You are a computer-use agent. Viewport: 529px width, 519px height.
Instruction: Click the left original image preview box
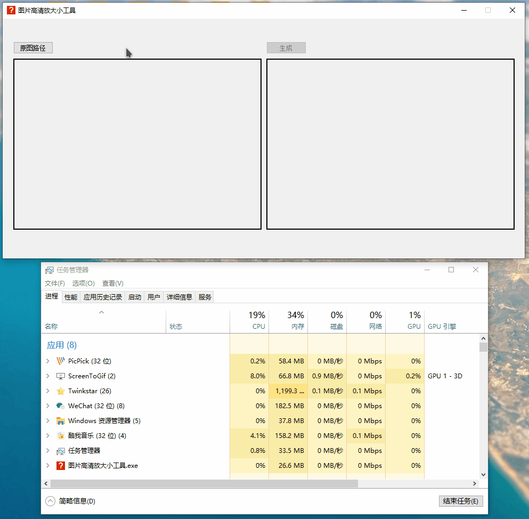tap(137, 144)
